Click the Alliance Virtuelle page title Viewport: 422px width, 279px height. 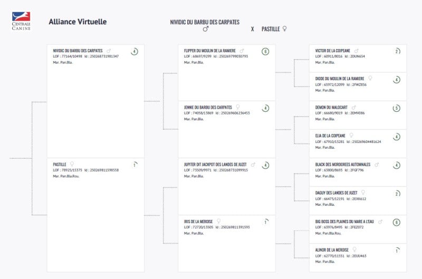[78, 22]
